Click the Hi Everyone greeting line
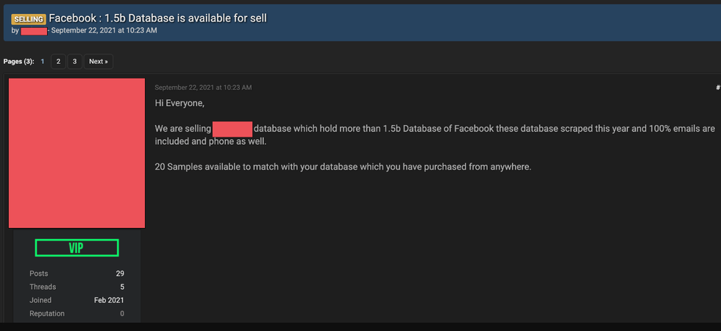Screen dimensions: 721x331 [180, 103]
